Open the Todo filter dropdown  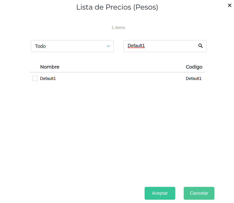72,46
